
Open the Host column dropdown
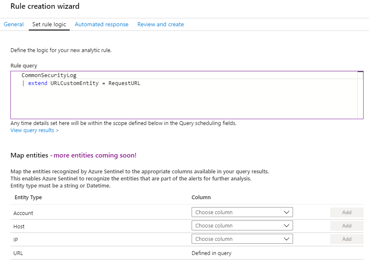[x=242, y=226]
